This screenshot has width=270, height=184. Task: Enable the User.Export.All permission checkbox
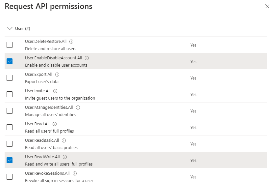[x=10, y=78]
